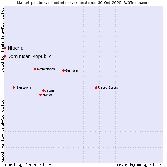Click the Nigeria text label
This screenshot has width=167, height=167.
click(x=16, y=48)
